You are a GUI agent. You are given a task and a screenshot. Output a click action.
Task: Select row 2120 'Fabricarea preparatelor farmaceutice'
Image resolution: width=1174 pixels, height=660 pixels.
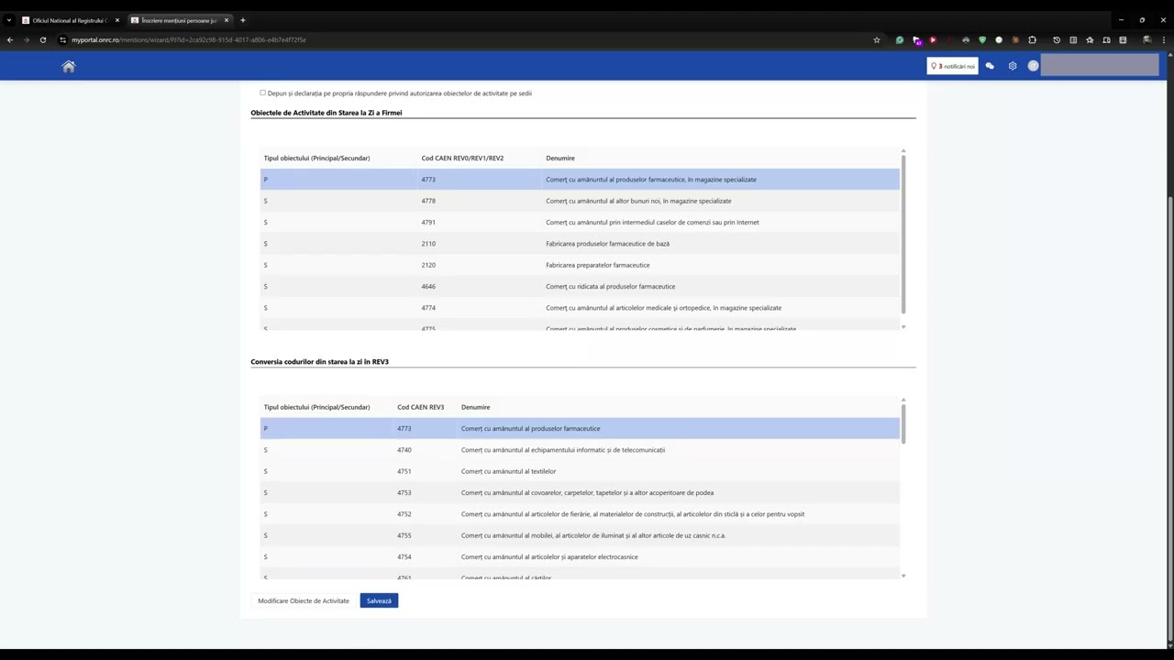[x=580, y=265]
